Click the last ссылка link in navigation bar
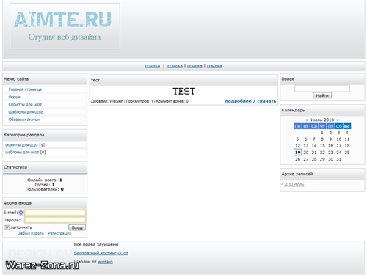 point(214,66)
